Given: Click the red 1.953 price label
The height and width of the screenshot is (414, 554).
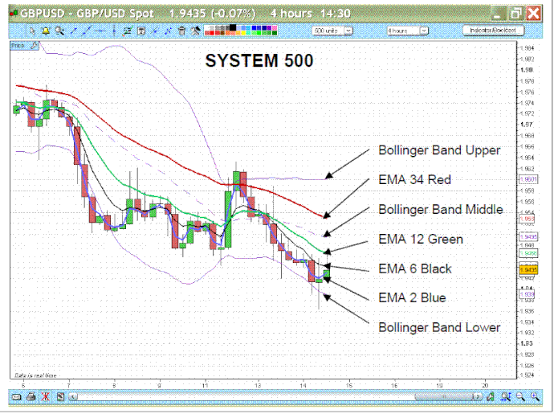Looking at the screenshot, I should click(527, 219).
